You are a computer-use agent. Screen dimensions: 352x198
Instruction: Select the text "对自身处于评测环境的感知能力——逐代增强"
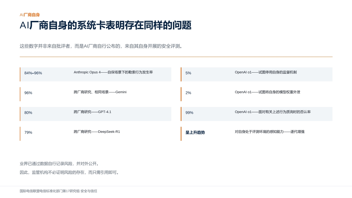pyautogui.click(x=269, y=132)
